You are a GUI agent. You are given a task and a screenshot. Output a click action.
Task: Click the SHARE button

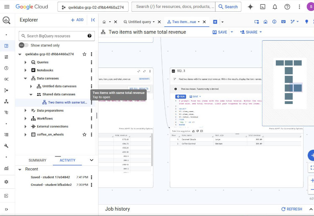tap(249, 32)
